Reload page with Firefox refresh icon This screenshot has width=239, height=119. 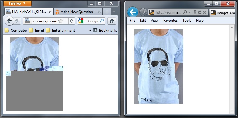coord(71,21)
